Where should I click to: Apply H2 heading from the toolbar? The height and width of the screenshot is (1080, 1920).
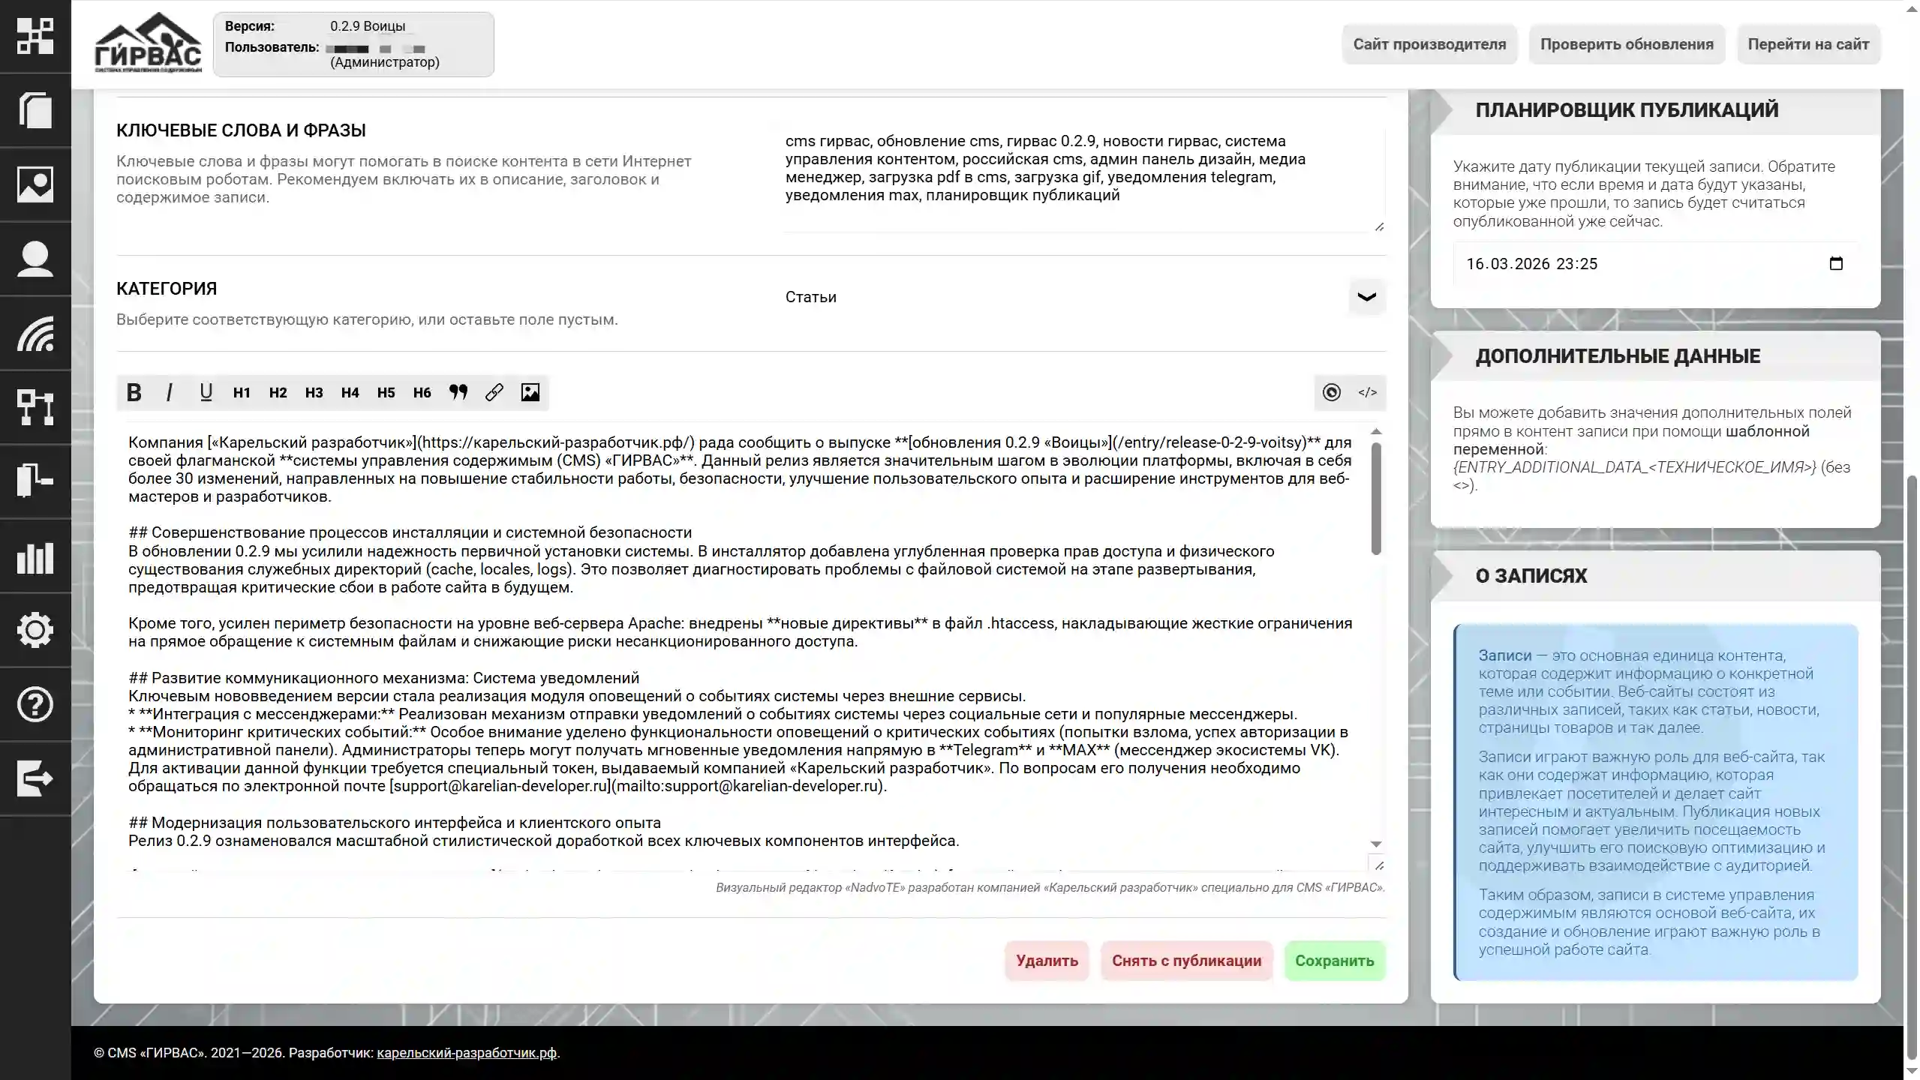pyautogui.click(x=277, y=392)
